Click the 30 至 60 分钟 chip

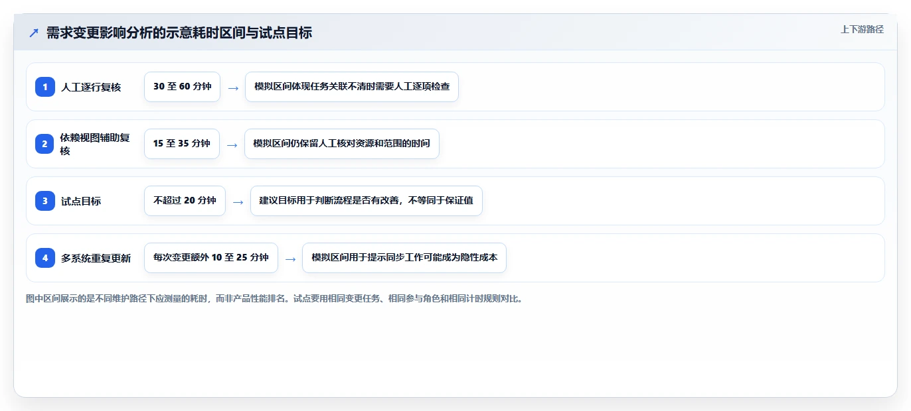pos(182,87)
